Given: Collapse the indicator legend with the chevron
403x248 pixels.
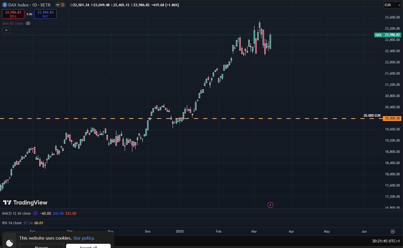Looking at the screenshot, I should pos(6,30).
